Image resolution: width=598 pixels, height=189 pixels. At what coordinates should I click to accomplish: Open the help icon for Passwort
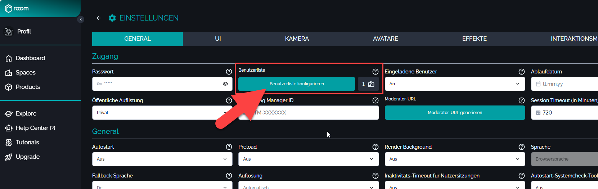point(229,72)
